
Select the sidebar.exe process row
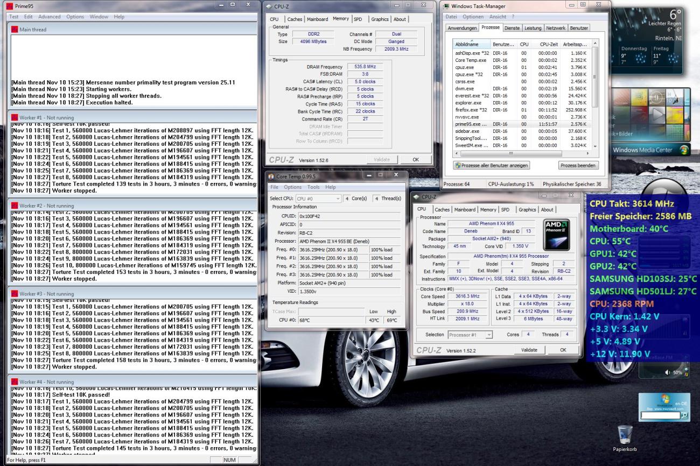[x=522, y=131]
